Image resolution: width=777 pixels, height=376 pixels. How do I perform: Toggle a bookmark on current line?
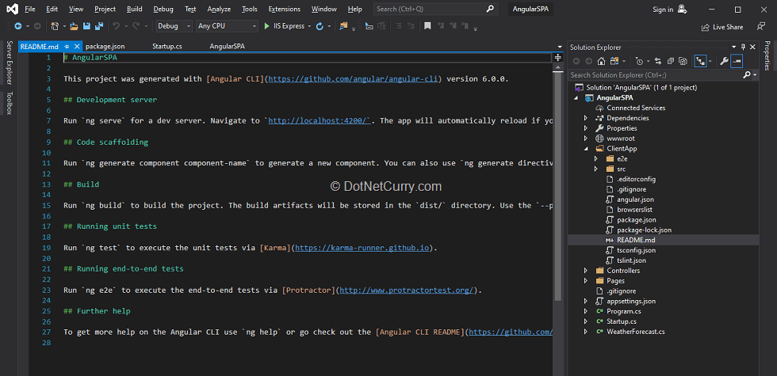click(x=427, y=25)
